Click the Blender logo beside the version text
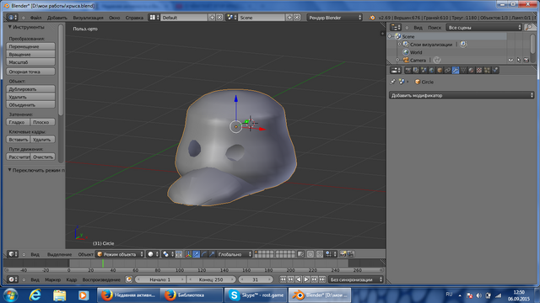Image resolution: width=540 pixels, height=303 pixels. 372,17
